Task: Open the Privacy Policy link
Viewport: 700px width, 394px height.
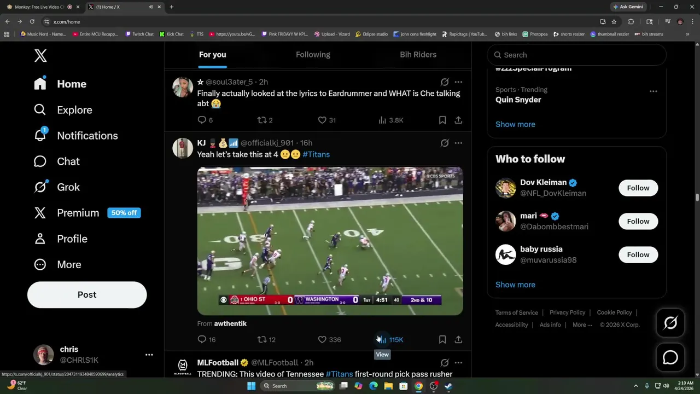Action: tap(567, 312)
